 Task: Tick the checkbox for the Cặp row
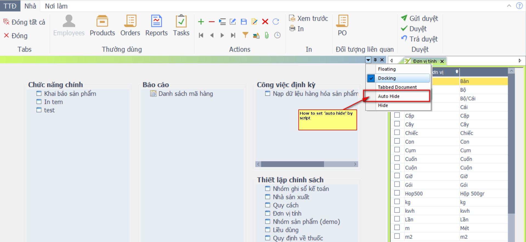[397, 115]
